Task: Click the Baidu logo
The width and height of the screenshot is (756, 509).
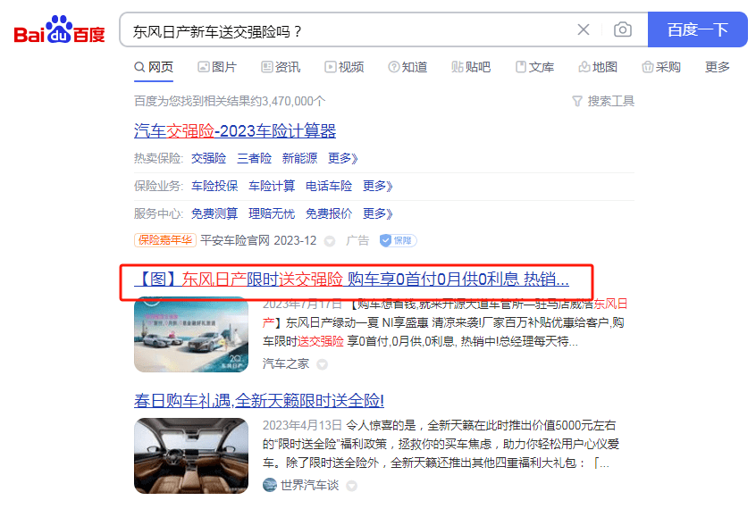Action: pyautogui.click(x=59, y=29)
